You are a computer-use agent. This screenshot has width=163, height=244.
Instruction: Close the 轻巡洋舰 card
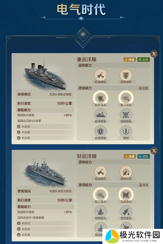(x=154, y=151)
